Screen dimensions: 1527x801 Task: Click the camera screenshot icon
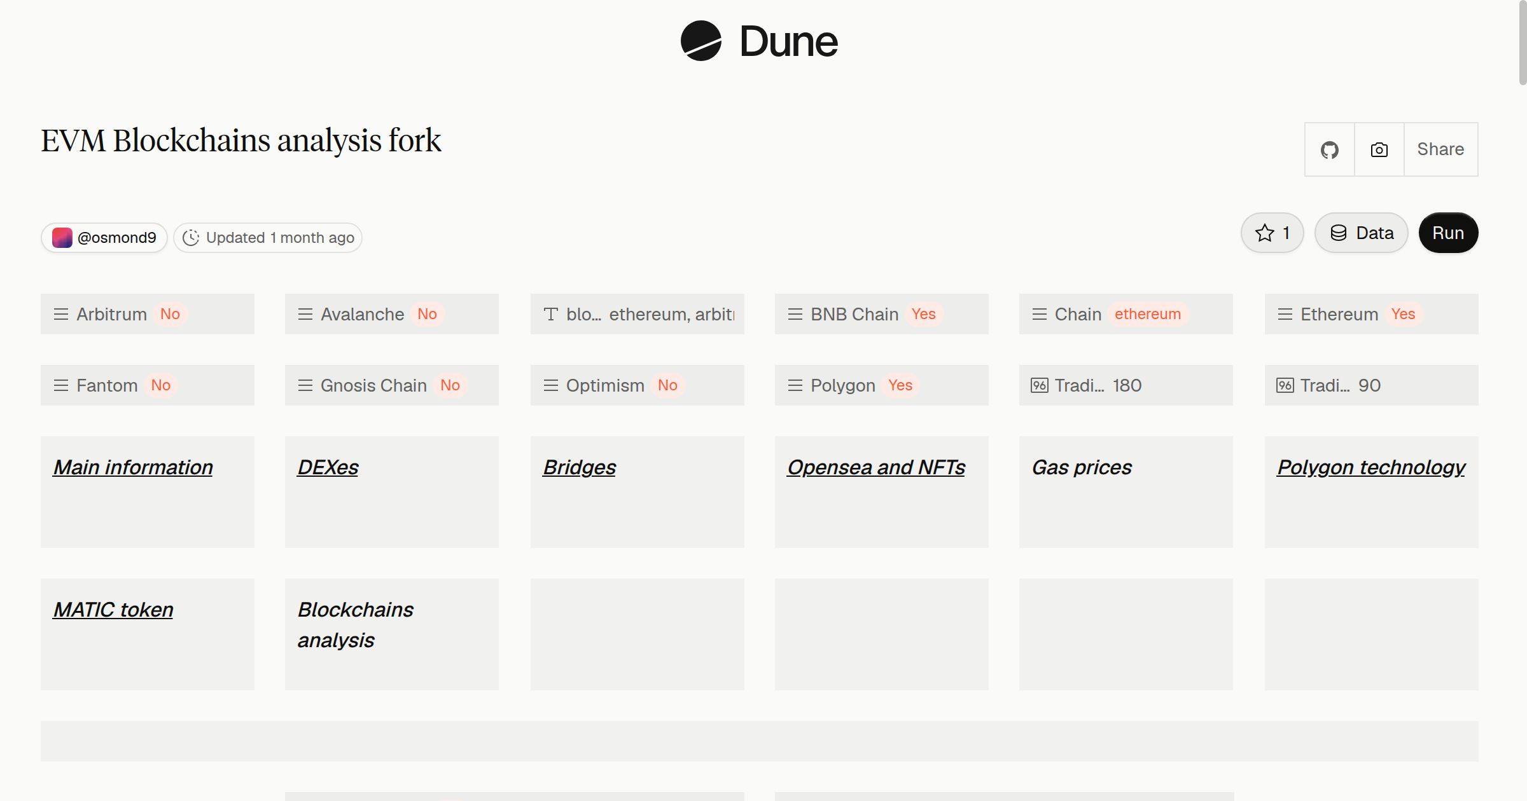[x=1379, y=149]
